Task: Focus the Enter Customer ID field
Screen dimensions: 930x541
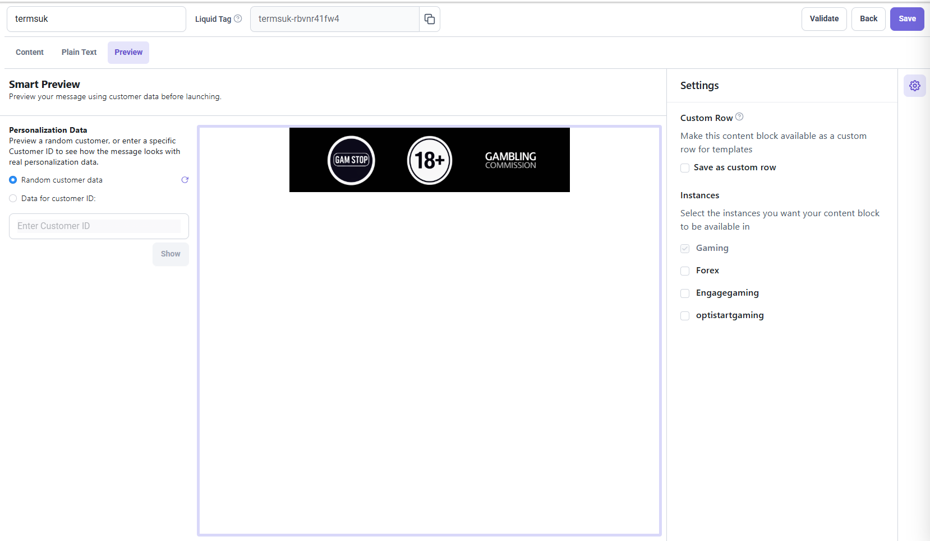Action: [x=99, y=226]
